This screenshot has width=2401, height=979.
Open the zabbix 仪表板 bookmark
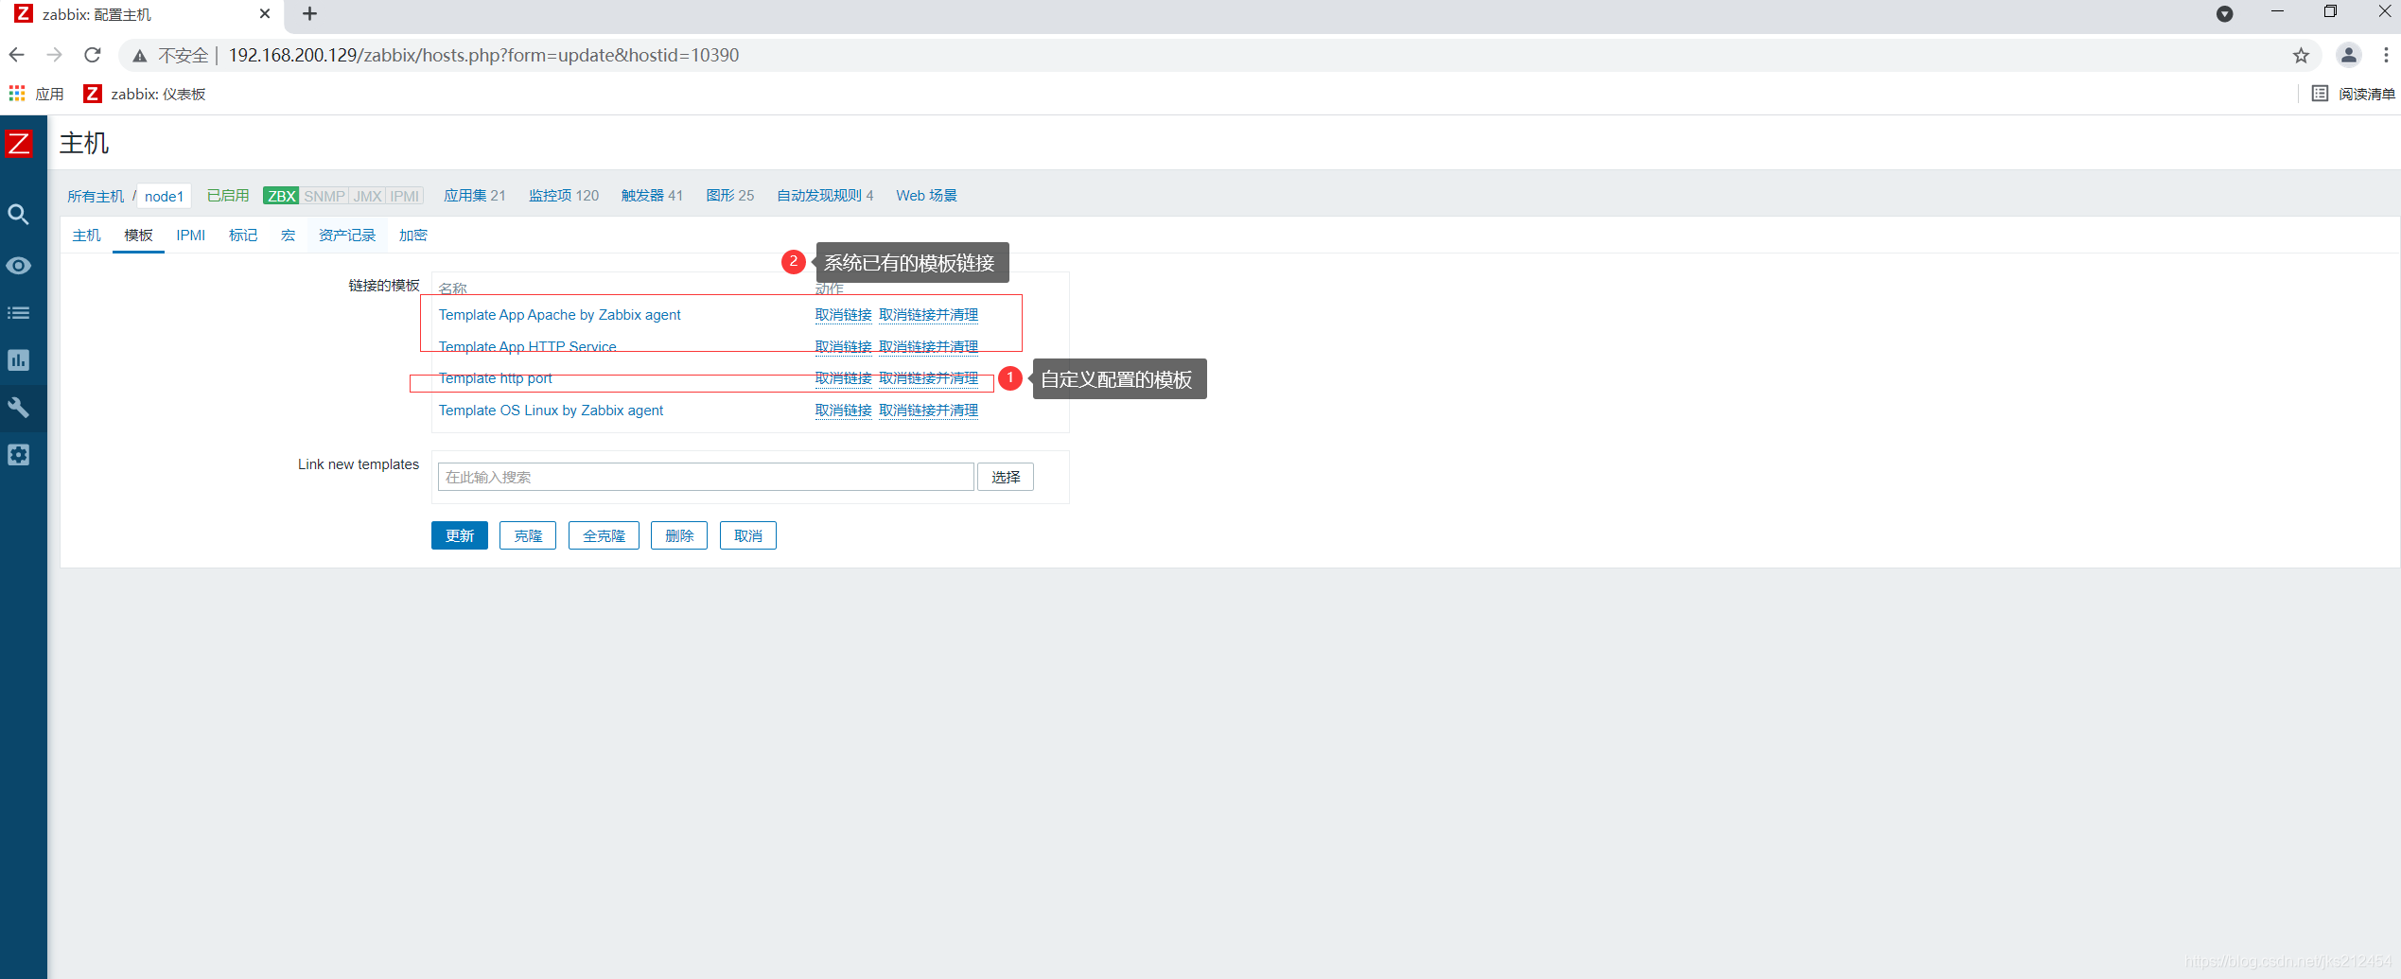(145, 94)
